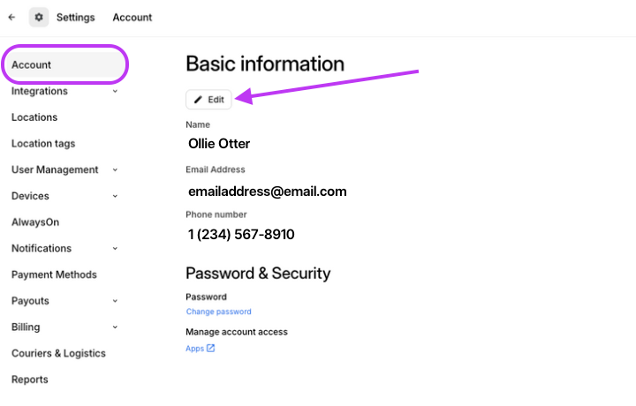Open Couriers & Logistics settings
Image resolution: width=636 pixels, height=406 pixels.
pos(58,353)
